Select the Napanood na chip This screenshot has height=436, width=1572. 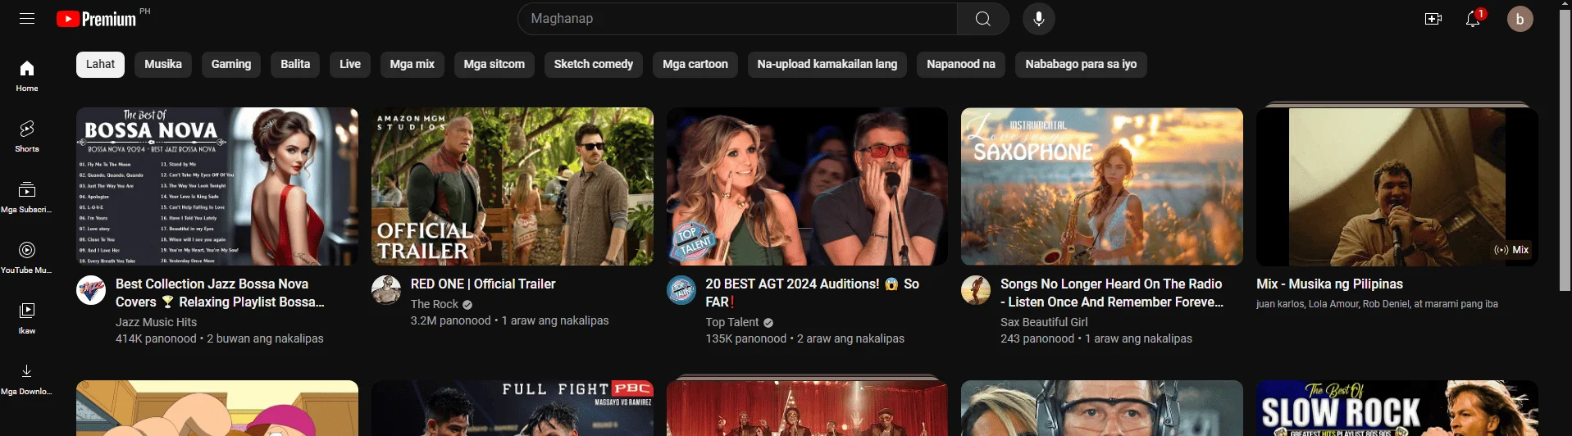961,64
